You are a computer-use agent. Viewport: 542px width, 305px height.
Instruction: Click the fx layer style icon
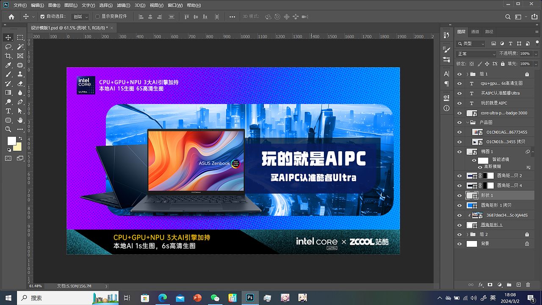(481, 285)
